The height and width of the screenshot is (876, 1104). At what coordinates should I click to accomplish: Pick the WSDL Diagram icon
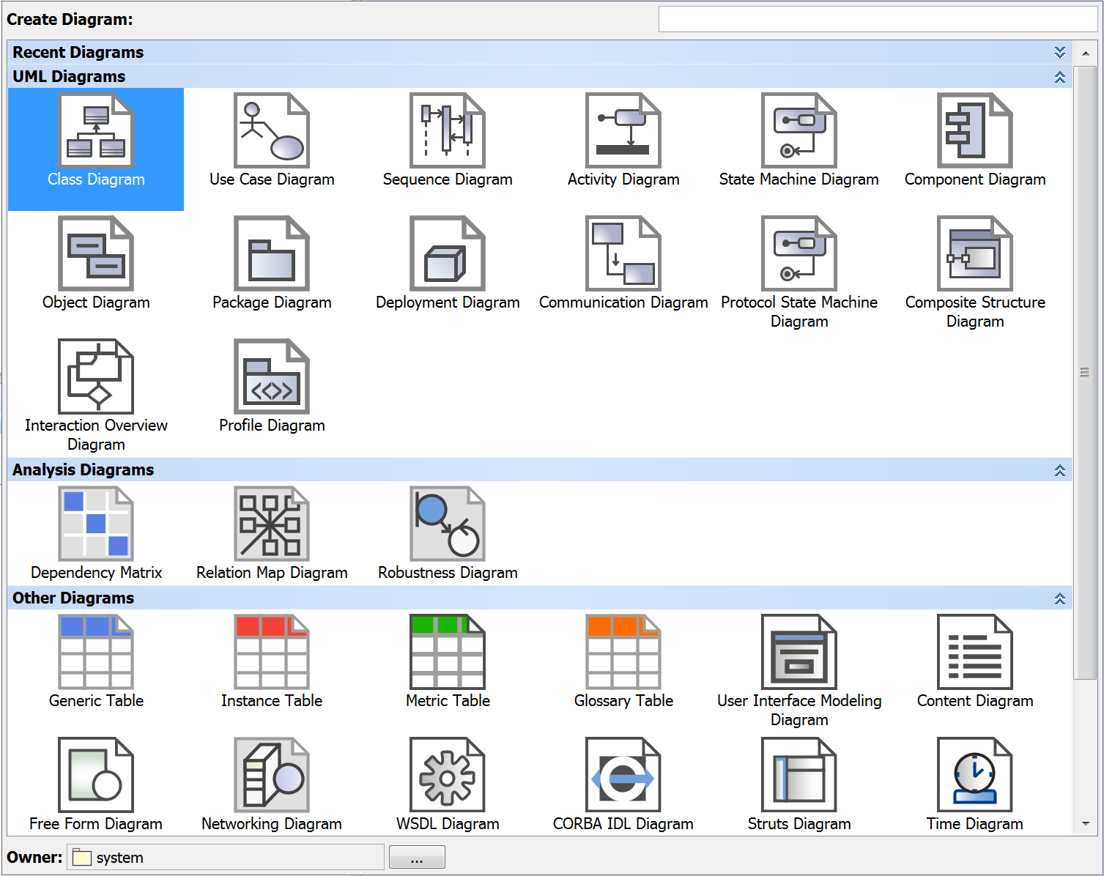click(x=448, y=775)
